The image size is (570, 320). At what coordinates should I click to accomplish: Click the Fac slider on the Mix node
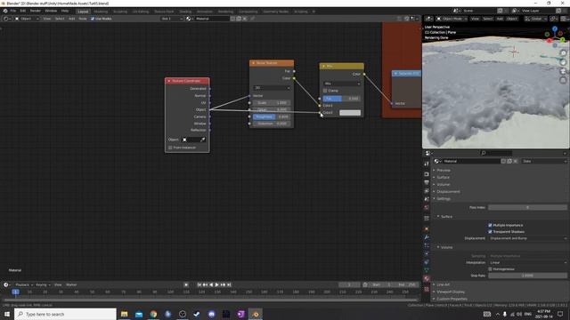(x=342, y=99)
